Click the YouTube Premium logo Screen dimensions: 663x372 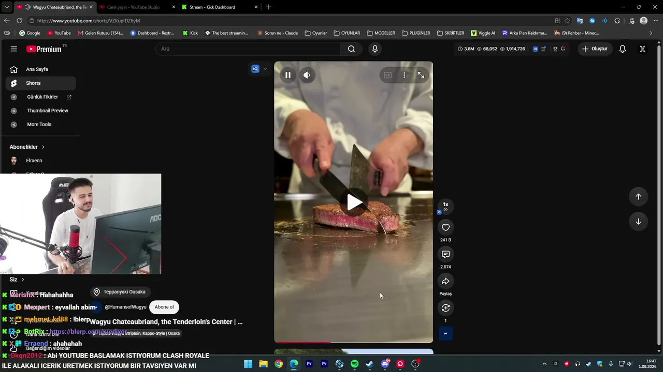pyautogui.click(x=44, y=49)
